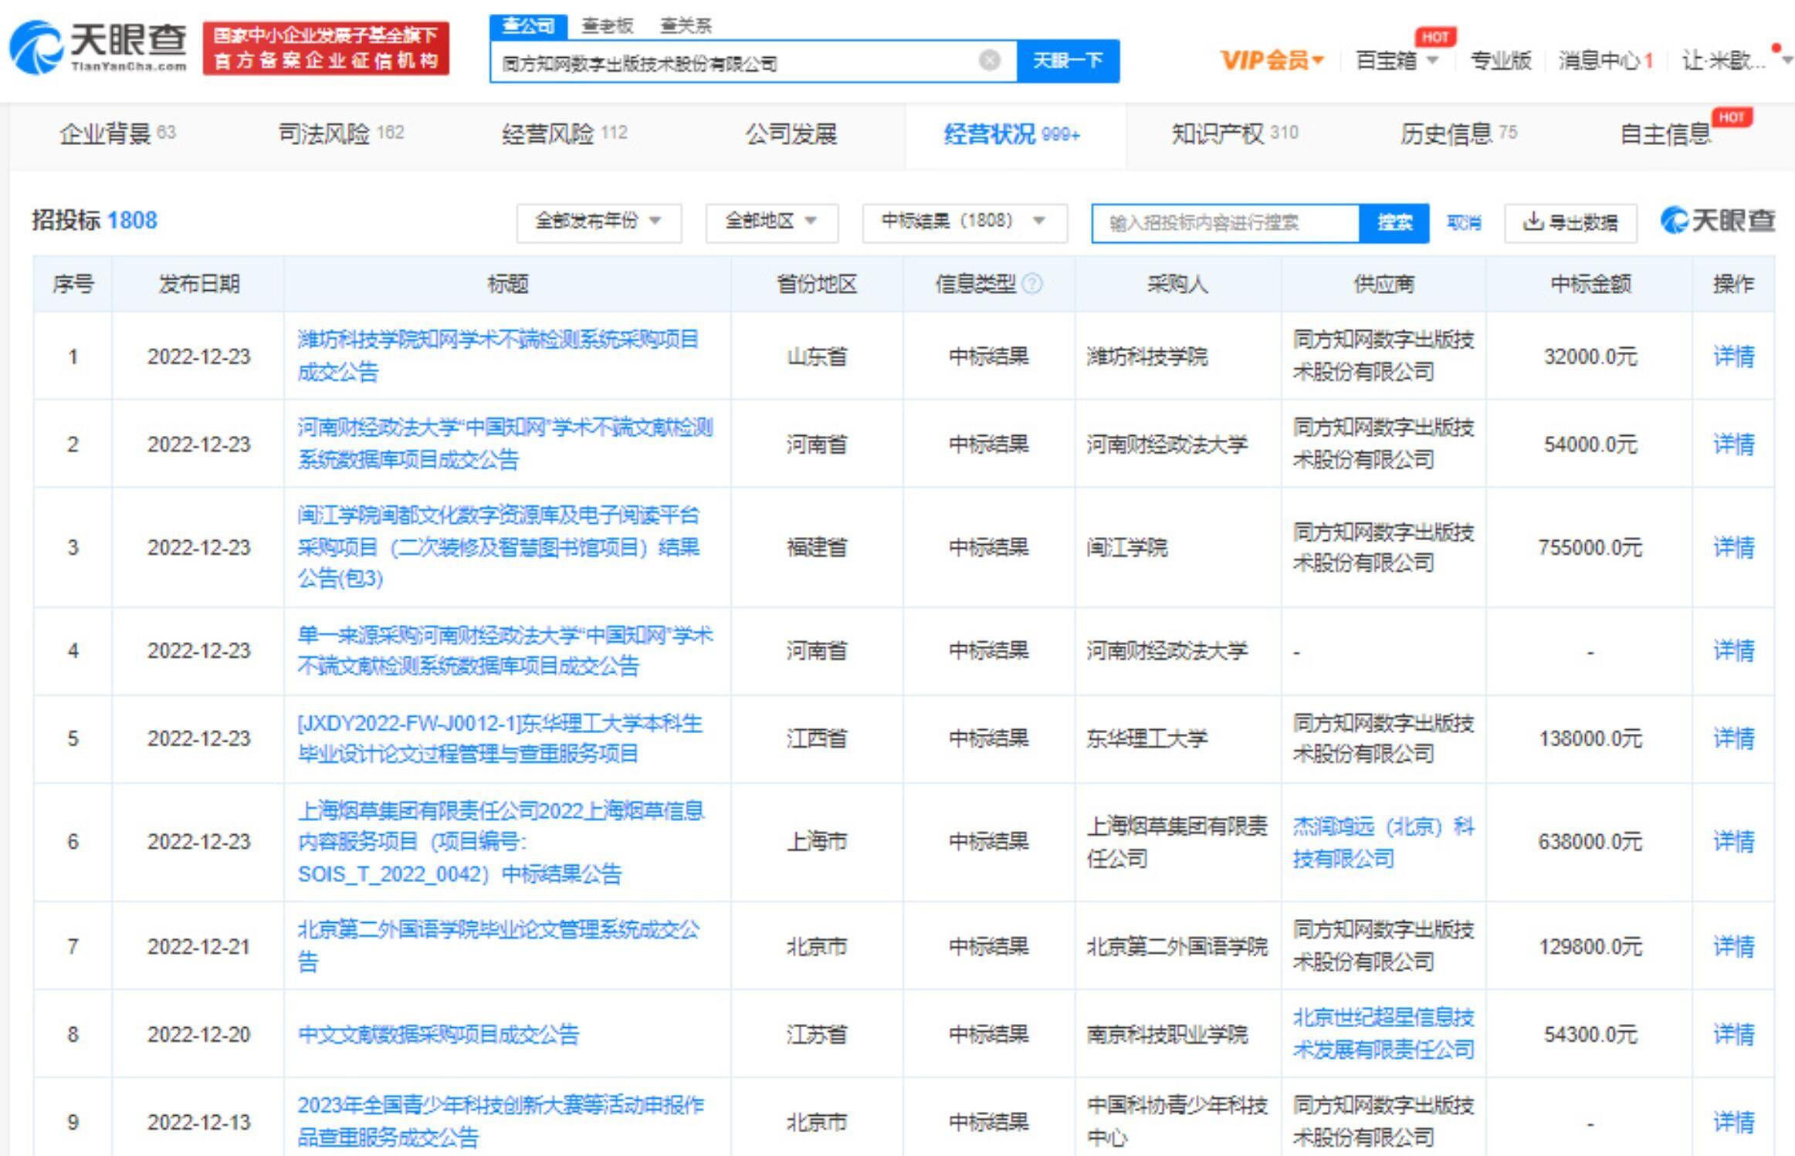Open the 闽江学院闽都文化数字资源库 title link
This screenshot has width=1795, height=1156.
[x=500, y=546]
